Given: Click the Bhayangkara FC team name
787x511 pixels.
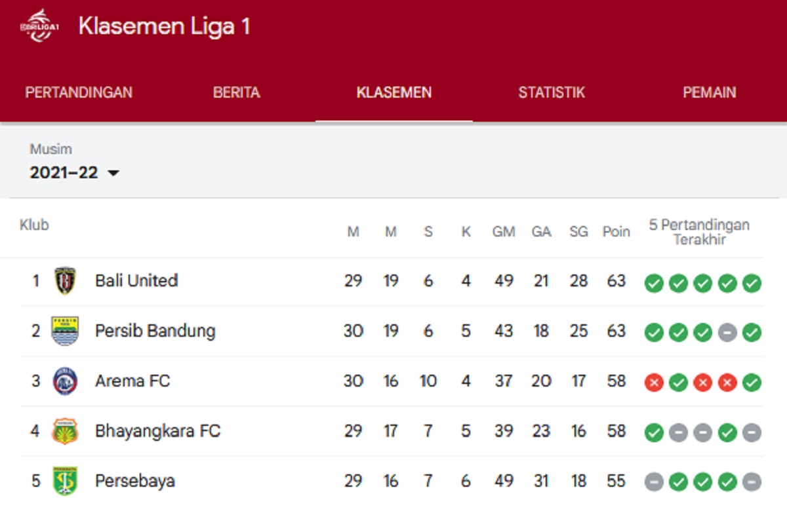Looking at the screenshot, I should click(x=157, y=431).
